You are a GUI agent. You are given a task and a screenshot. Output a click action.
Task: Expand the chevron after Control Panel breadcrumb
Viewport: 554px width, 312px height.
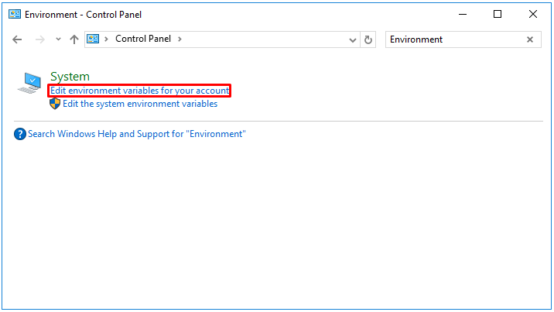(x=180, y=39)
